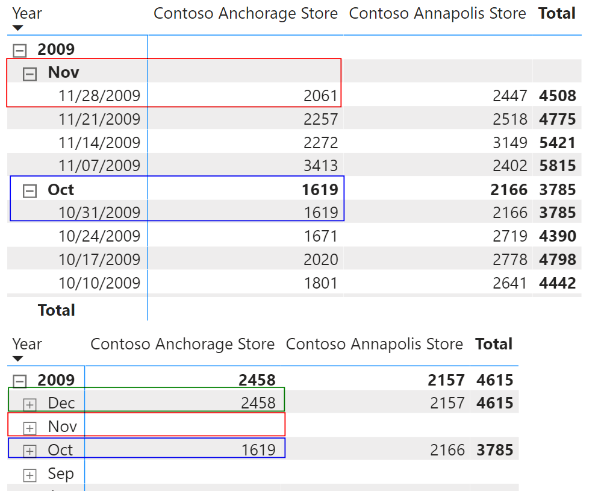Select the 3413 value for 11/07/2009
The image size is (604, 491).
tap(320, 166)
